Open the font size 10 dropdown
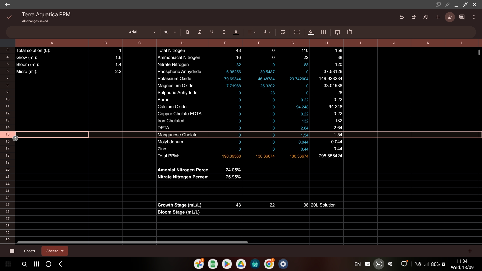The width and height of the screenshot is (482, 271). [x=170, y=32]
